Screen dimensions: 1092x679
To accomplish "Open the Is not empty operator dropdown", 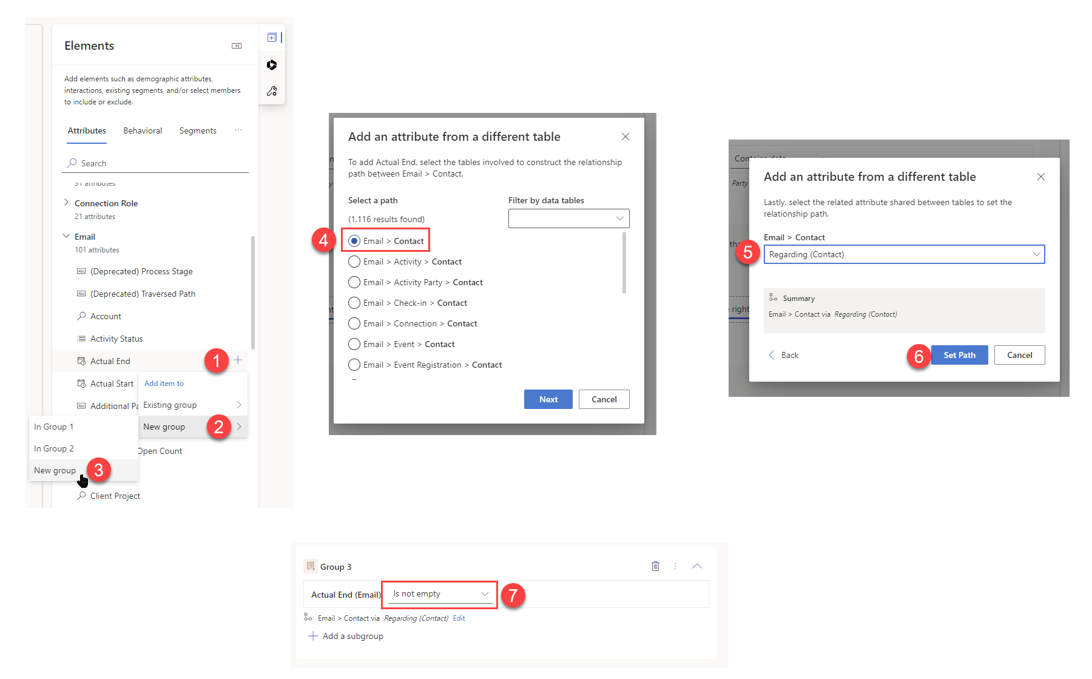I will click(440, 594).
